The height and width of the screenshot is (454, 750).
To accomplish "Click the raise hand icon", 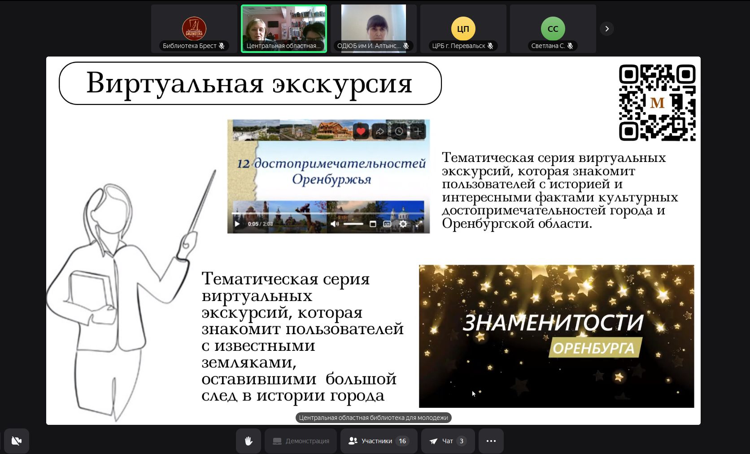I will click(249, 441).
